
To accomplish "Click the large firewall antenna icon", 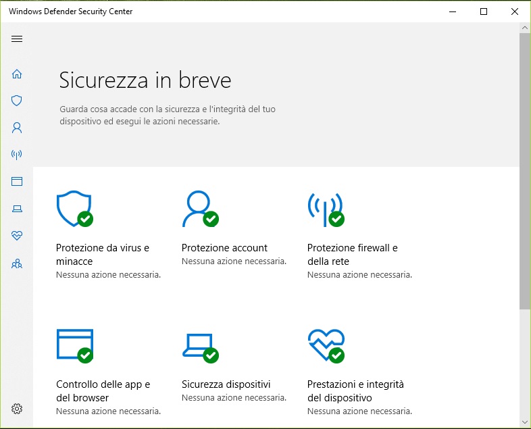I will click(x=326, y=209).
